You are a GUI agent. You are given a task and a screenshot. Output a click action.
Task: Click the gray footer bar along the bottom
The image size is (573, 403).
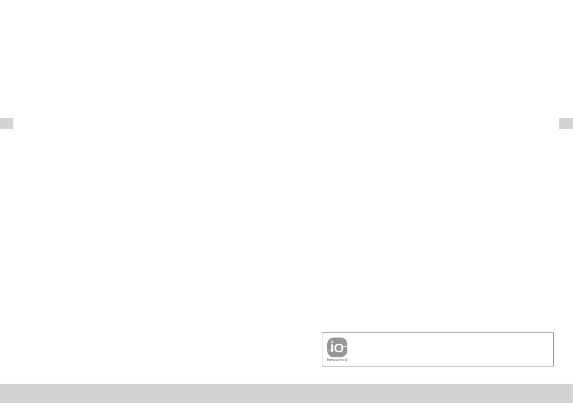coord(287,393)
